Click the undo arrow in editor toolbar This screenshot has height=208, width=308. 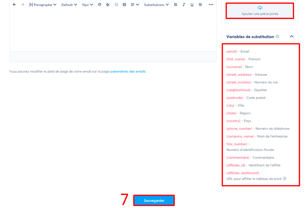pyautogui.click(x=15, y=4)
